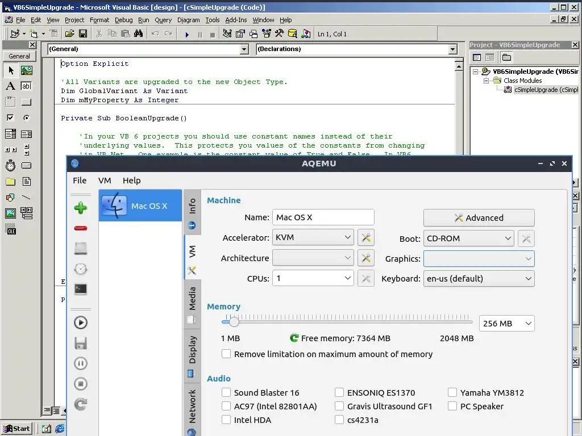Click Internet Explorer icon in taskbar
Viewport: 582px width, 436px height.
[x=59, y=429]
